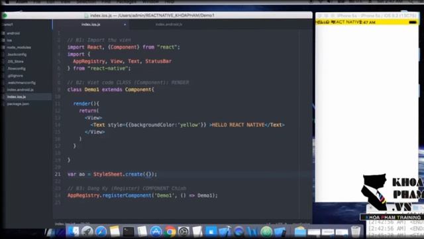Screen dimensions: 424x239
Task: Open the blue folder stack in dock
Action: (x=300, y=232)
